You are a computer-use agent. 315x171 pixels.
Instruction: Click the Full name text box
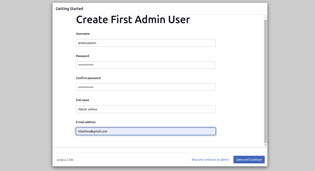pyautogui.click(x=146, y=109)
